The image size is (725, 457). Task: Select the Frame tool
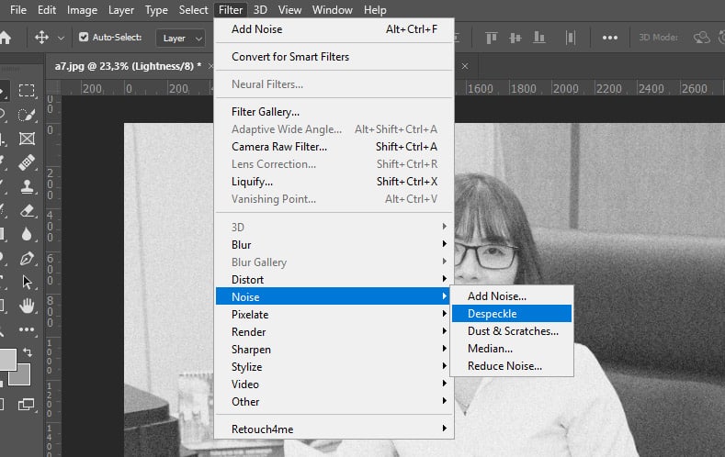pos(27,138)
